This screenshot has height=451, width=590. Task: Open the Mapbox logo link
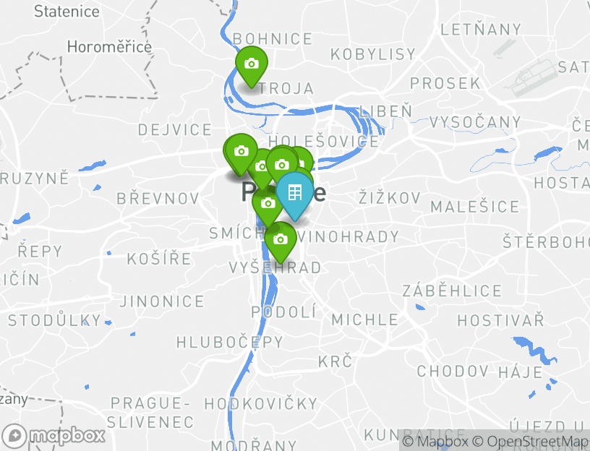[53, 437]
